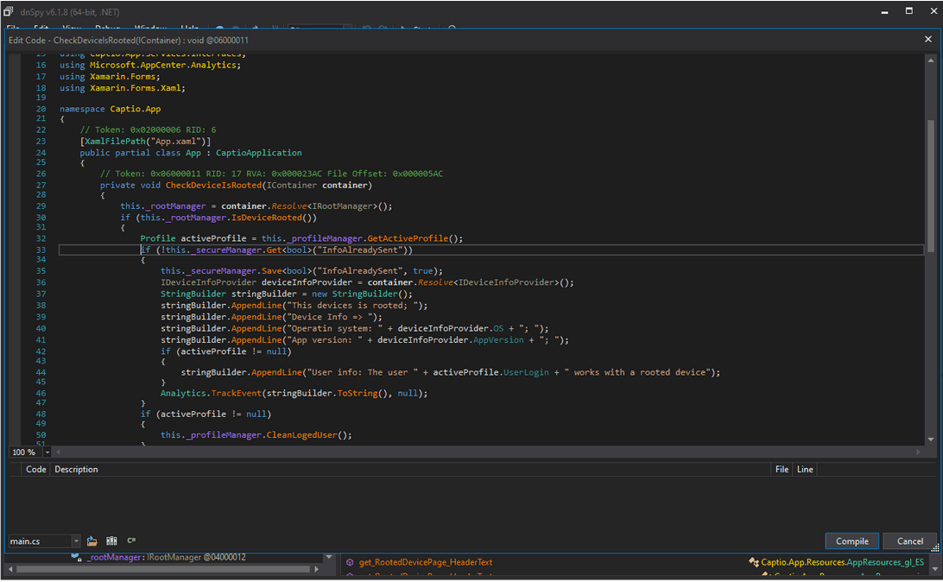Image resolution: width=943 pixels, height=582 pixels.
Task: Click 'deviceInfoProvider.AppVersion' on line 41
Action: [451, 340]
